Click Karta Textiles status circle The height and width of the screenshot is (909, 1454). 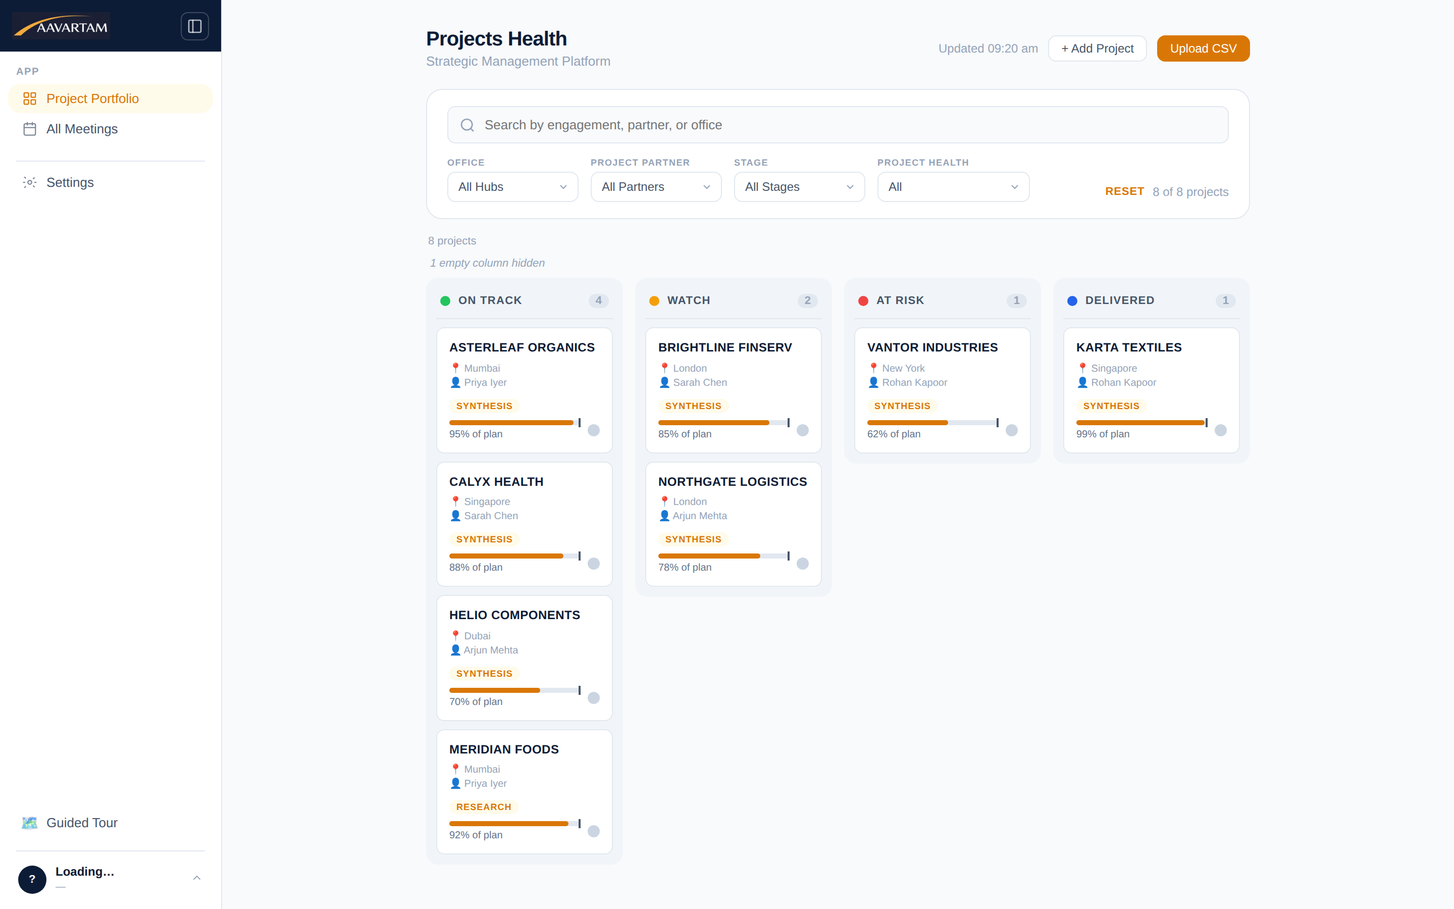click(1221, 430)
